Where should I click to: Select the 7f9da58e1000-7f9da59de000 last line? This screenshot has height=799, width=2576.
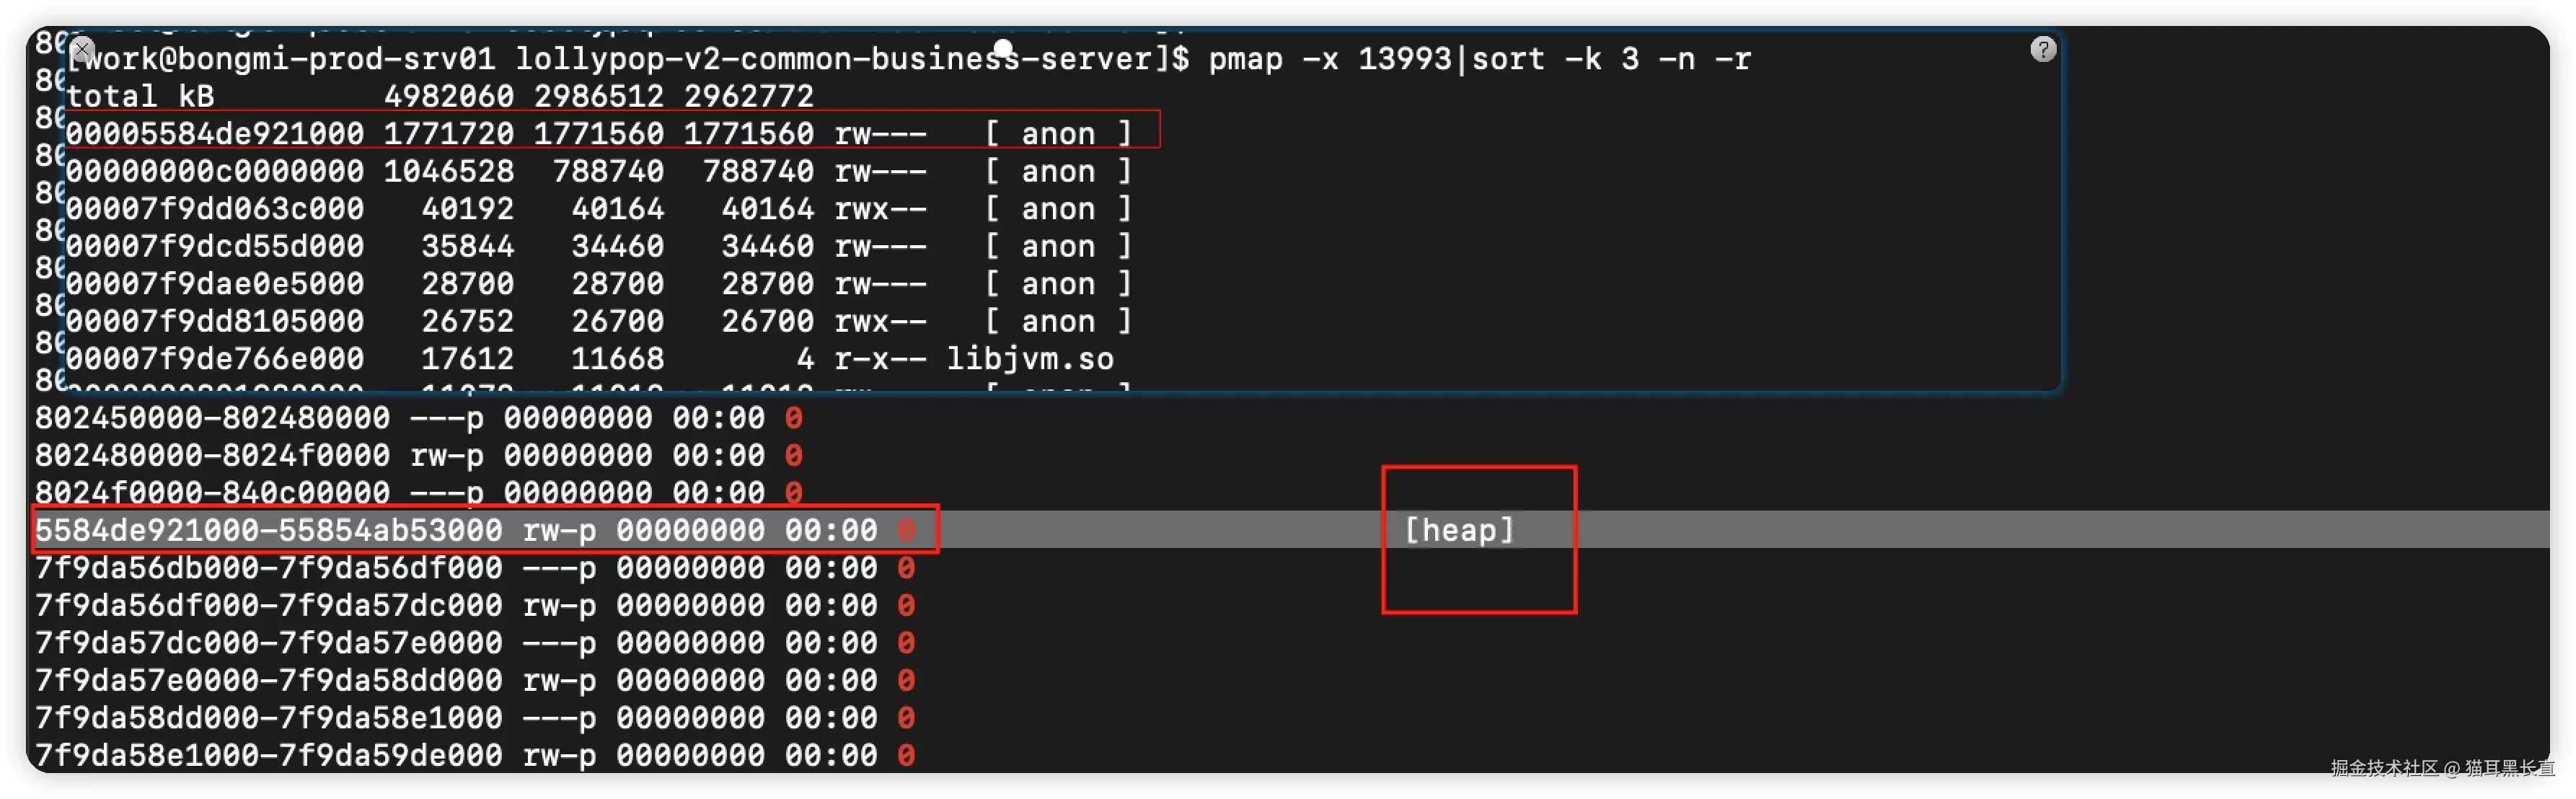[475, 755]
